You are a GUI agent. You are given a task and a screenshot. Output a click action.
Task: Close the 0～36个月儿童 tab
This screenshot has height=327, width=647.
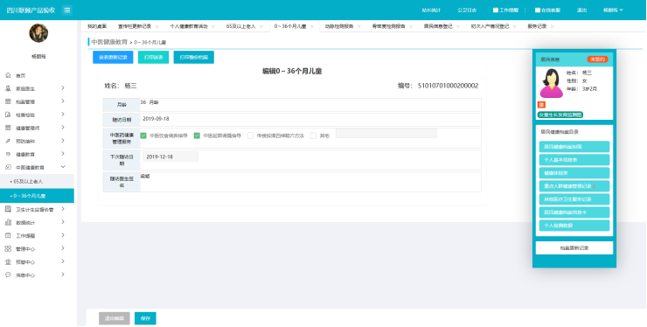click(x=312, y=26)
